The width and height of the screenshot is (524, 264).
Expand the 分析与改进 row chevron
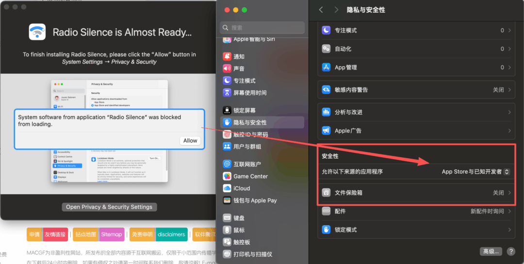click(x=509, y=112)
